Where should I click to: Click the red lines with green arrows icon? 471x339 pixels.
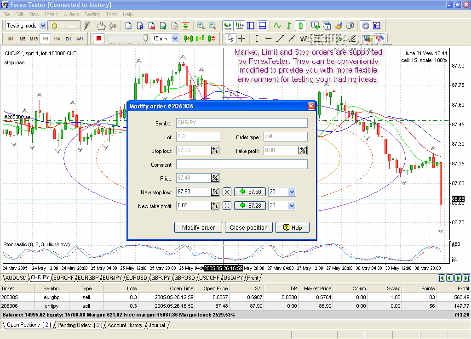click(186, 26)
